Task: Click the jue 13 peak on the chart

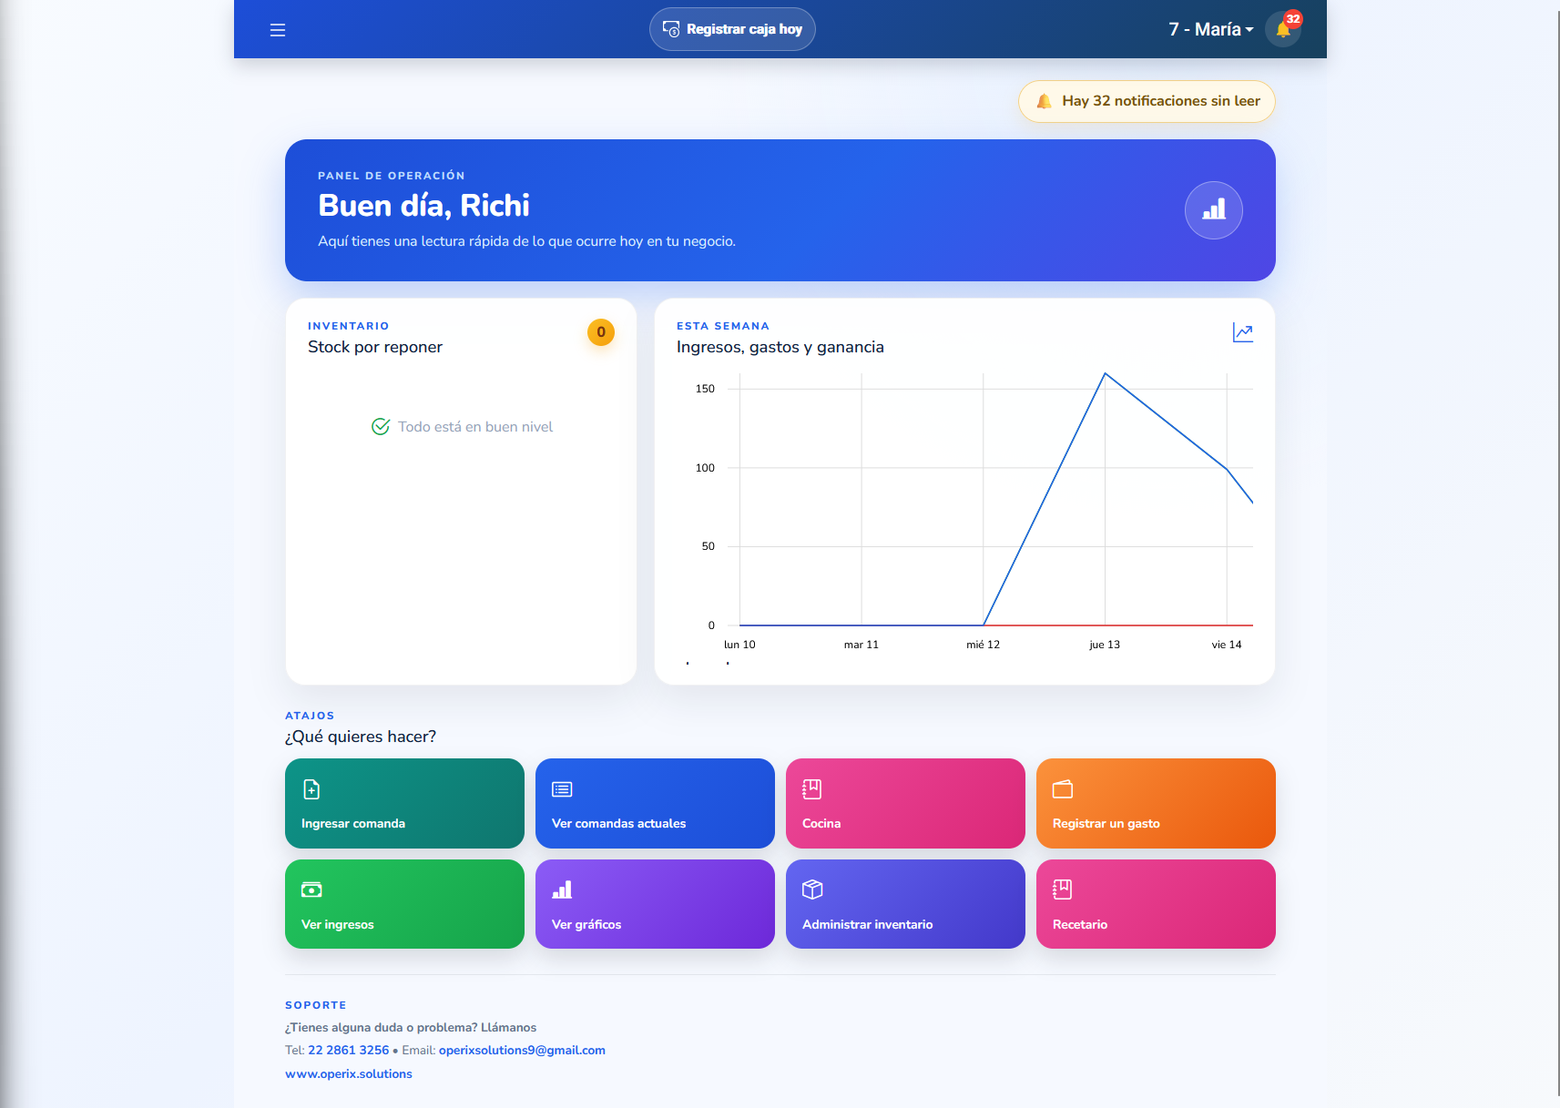Action: 1105,373
